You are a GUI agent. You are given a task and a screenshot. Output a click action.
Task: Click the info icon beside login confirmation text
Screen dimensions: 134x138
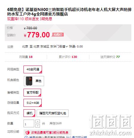[26, 137]
